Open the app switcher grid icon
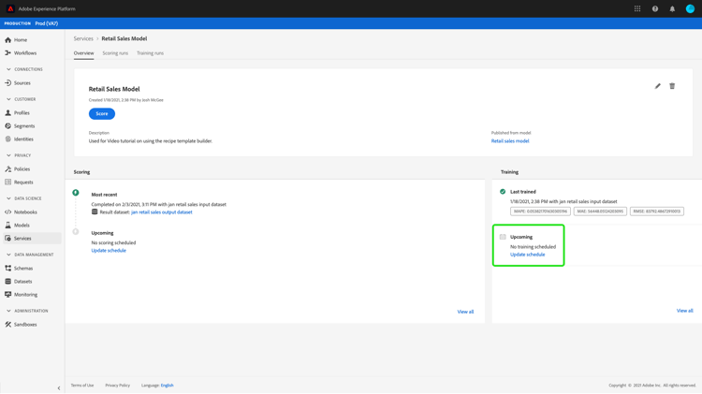 tap(637, 8)
